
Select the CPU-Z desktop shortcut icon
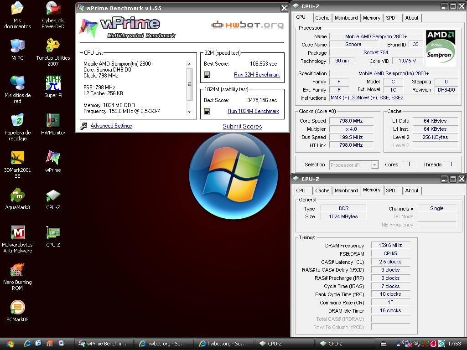coord(53,199)
